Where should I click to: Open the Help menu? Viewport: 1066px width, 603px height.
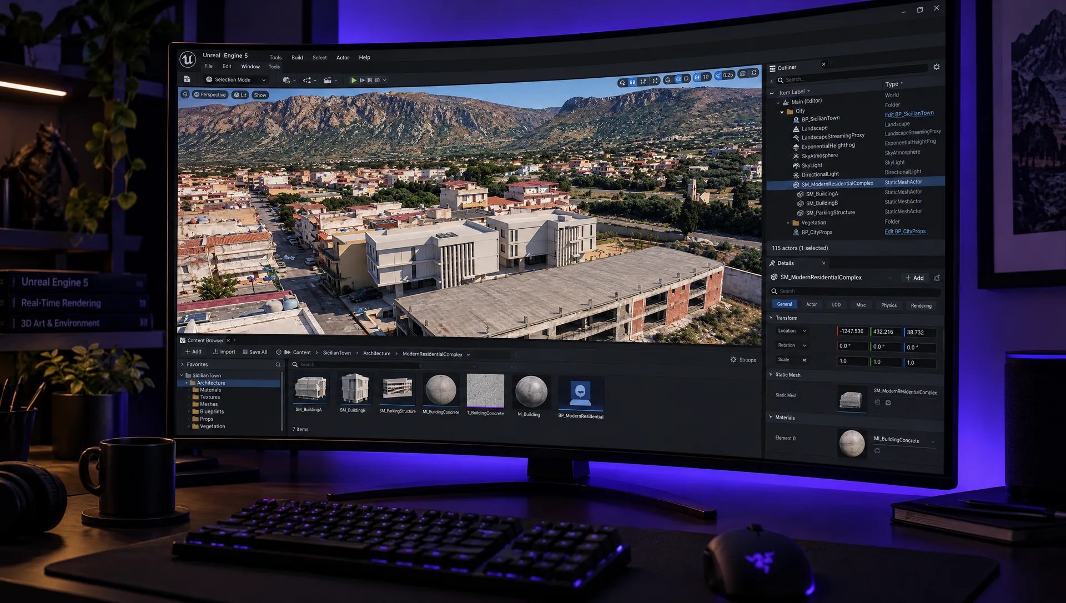(364, 57)
